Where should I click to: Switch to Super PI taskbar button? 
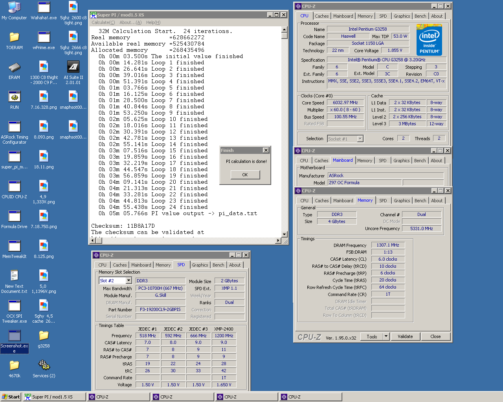54,397
